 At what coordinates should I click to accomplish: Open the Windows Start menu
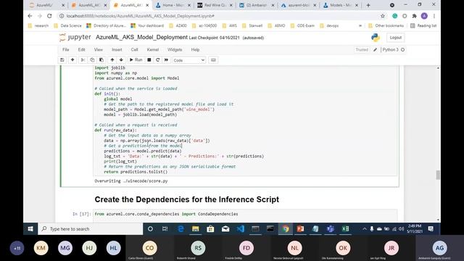point(30,229)
